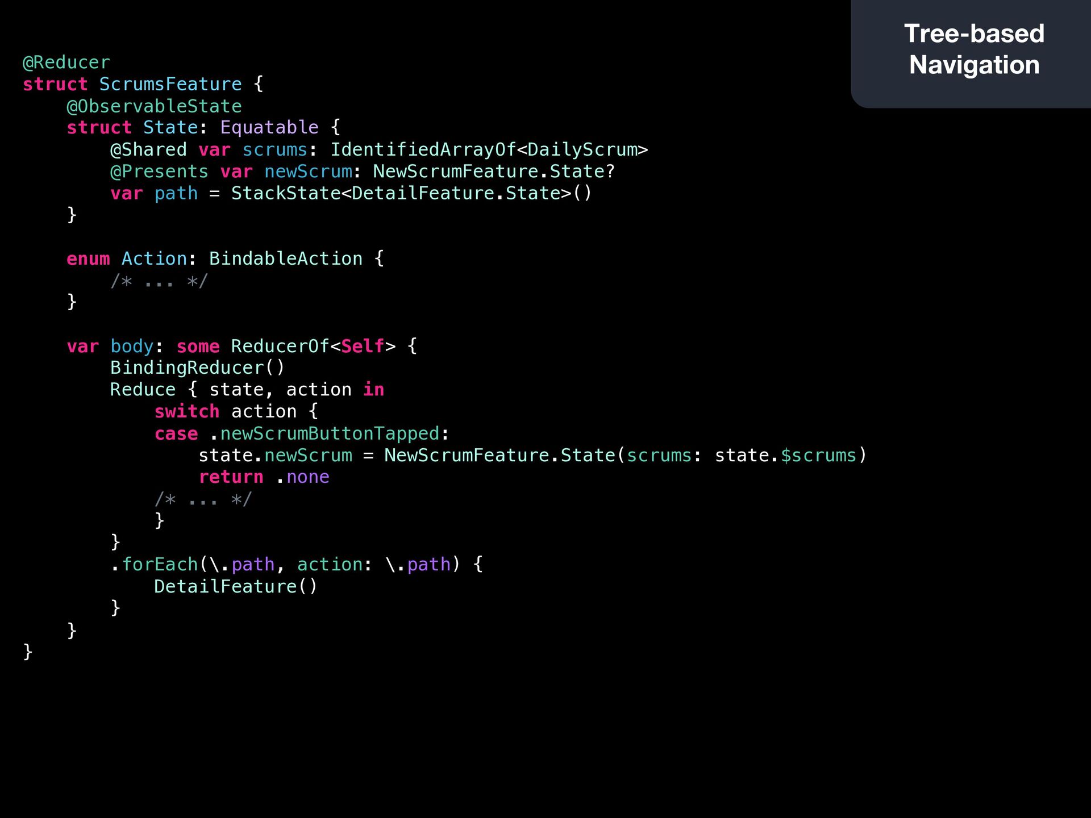The width and height of the screenshot is (1091, 818).
Task: Click the DetailFeature() reducer call
Action: 236,587
